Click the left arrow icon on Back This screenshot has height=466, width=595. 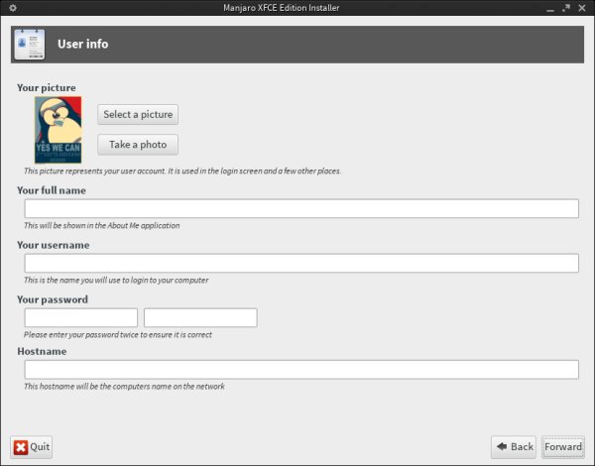[x=502, y=447]
